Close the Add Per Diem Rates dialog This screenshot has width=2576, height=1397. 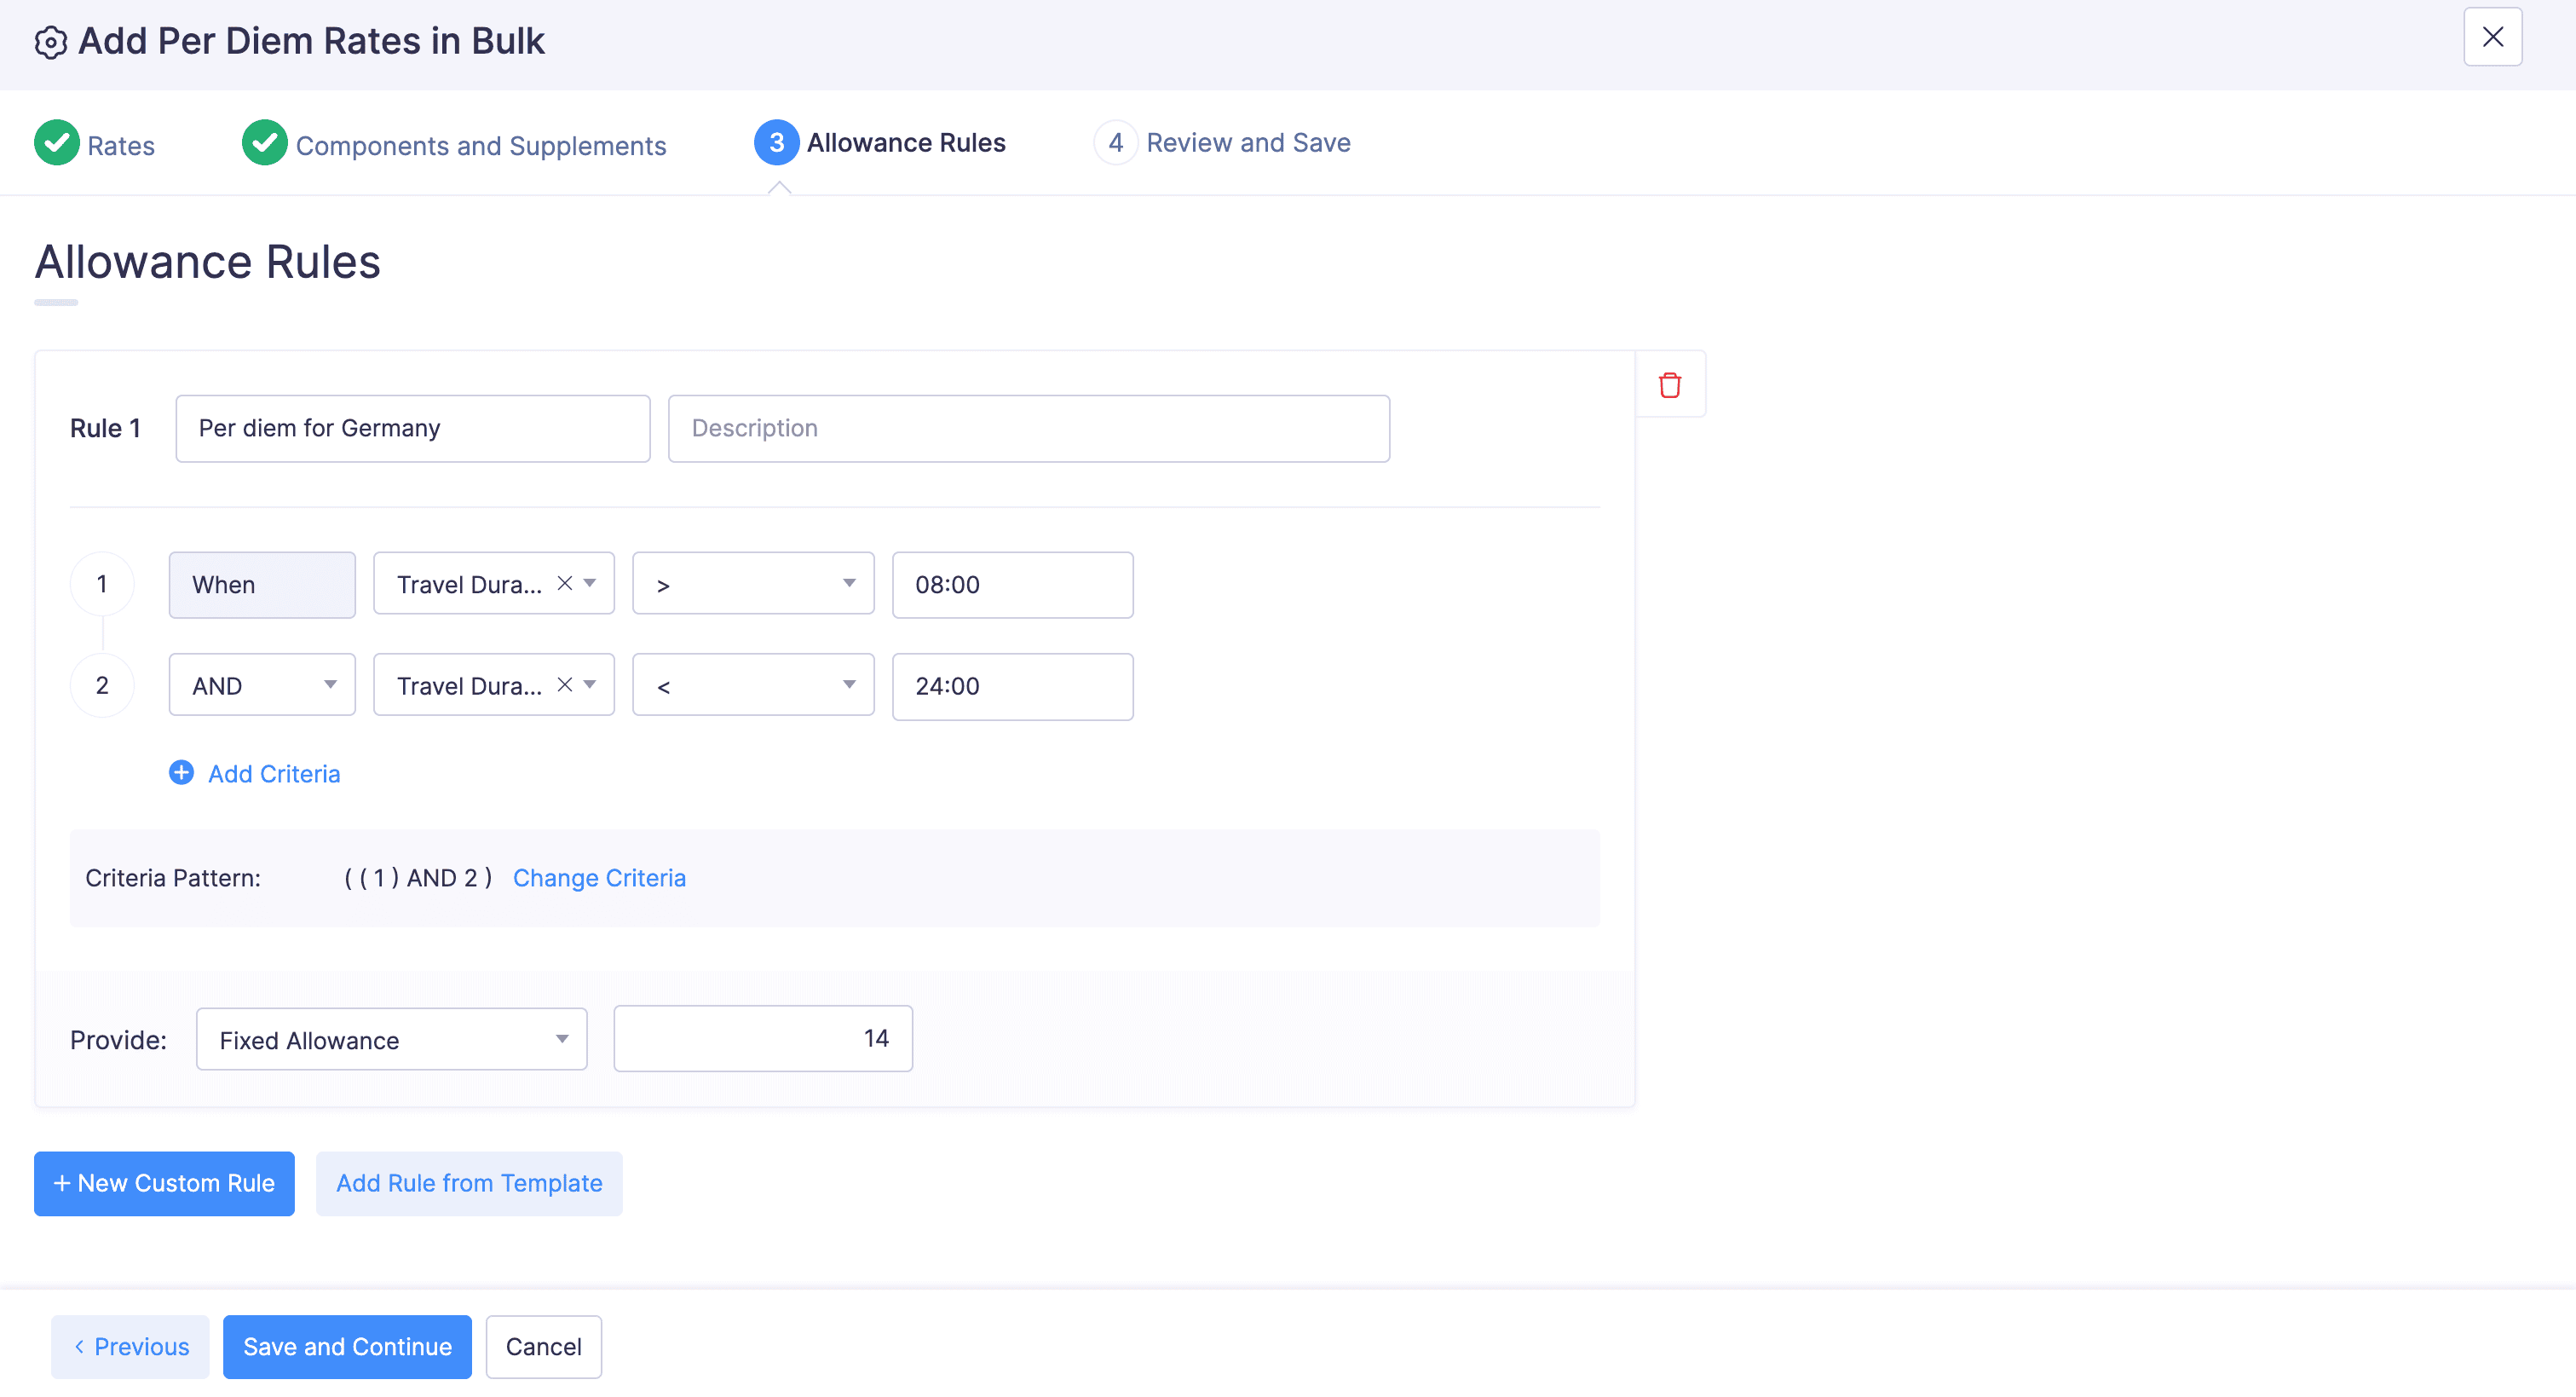(2491, 38)
